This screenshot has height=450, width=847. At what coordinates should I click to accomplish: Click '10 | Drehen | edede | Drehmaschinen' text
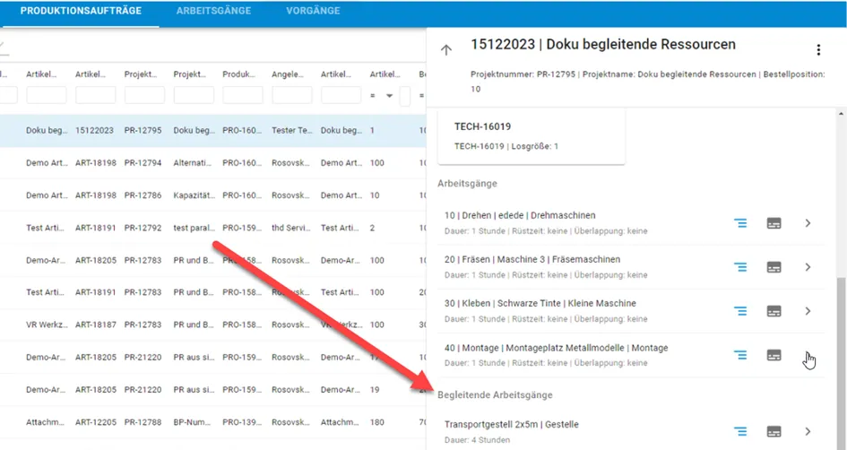pos(520,215)
